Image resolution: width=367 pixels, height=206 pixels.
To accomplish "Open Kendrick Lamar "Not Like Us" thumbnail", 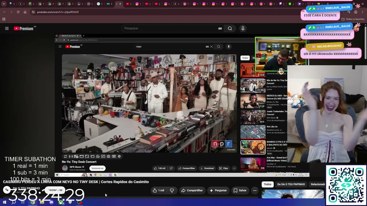I will [x=253, y=132].
